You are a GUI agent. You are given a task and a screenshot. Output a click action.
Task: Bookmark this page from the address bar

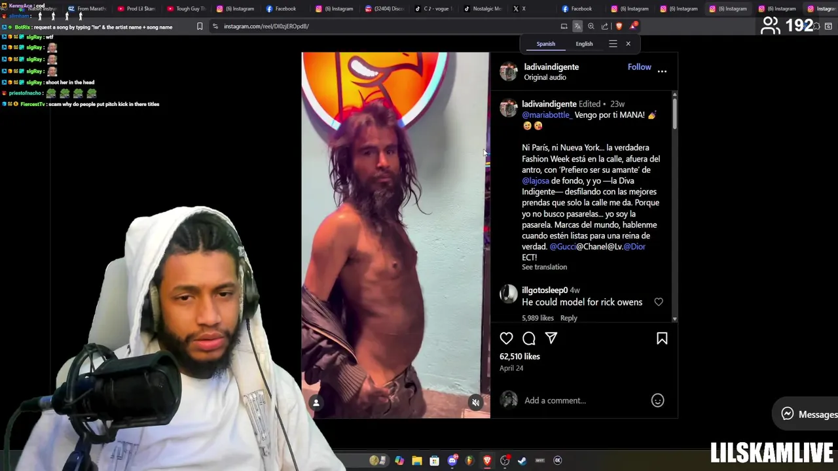[200, 26]
